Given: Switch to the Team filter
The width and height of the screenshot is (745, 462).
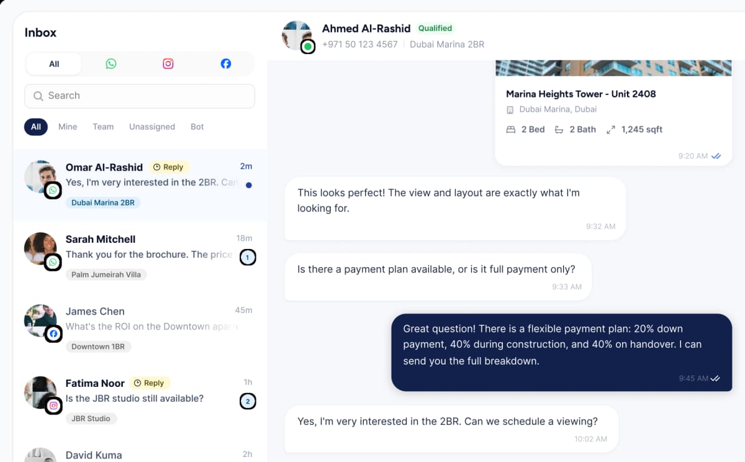Looking at the screenshot, I should [x=103, y=127].
